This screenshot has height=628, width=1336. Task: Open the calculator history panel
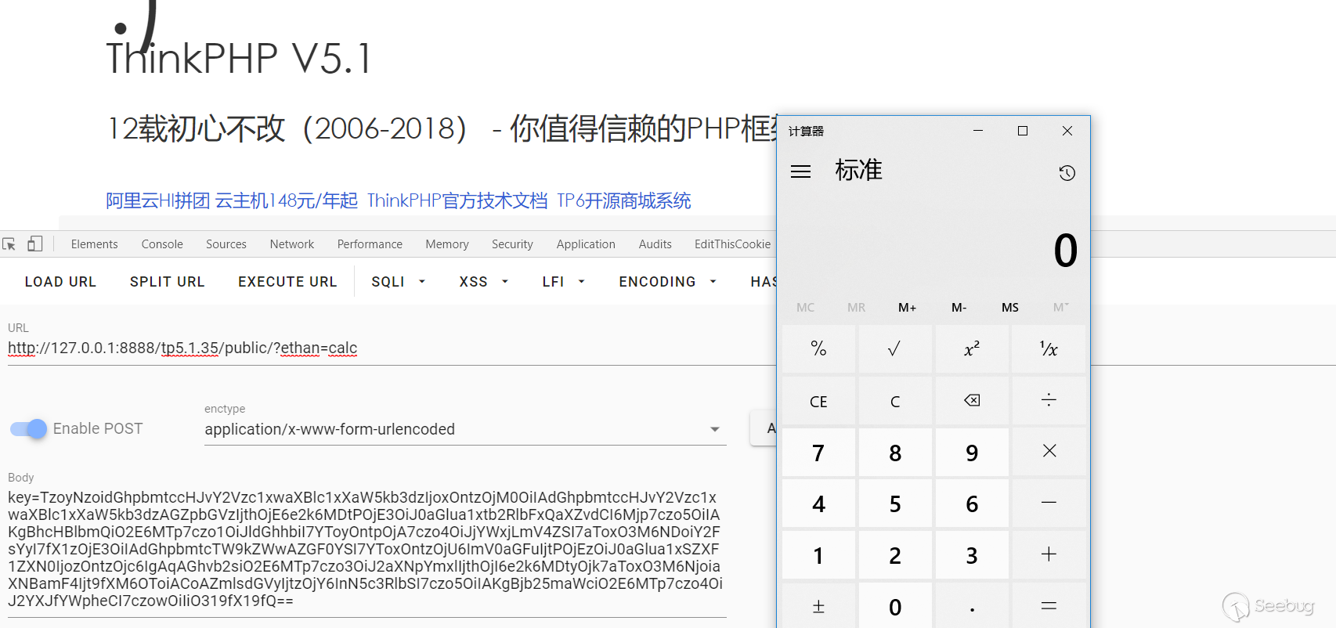(1067, 173)
